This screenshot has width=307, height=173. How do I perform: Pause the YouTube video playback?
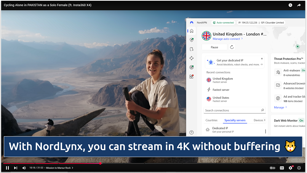[8, 168]
